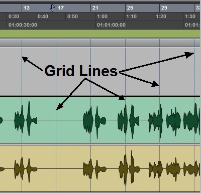The height and width of the screenshot is (193, 201).
Task: Click timecode 01:00:30:00 on the ruler
Action: 23,25
